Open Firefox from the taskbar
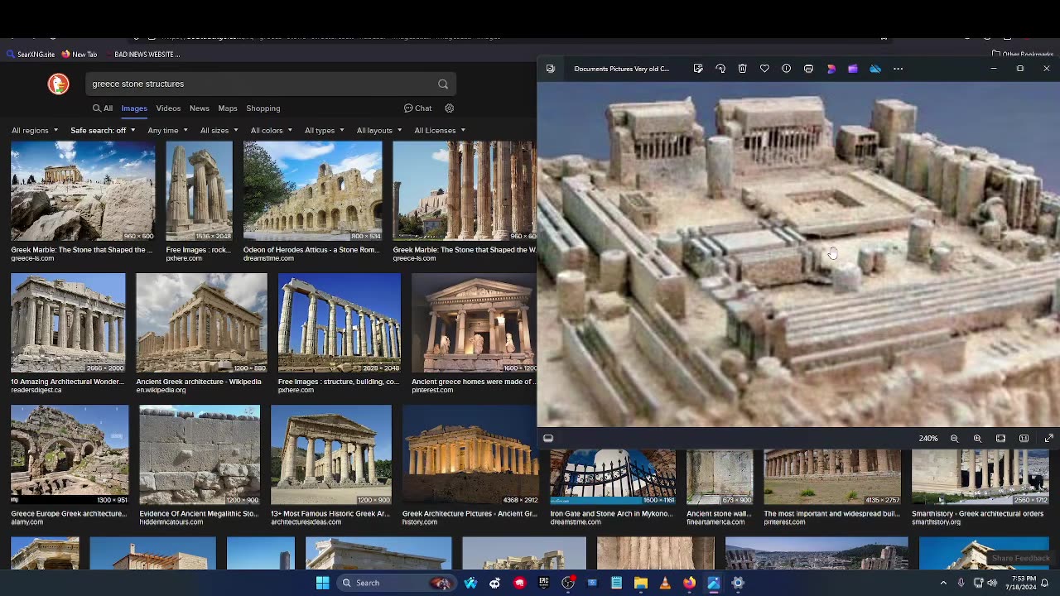1060x596 pixels. click(x=689, y=583)
